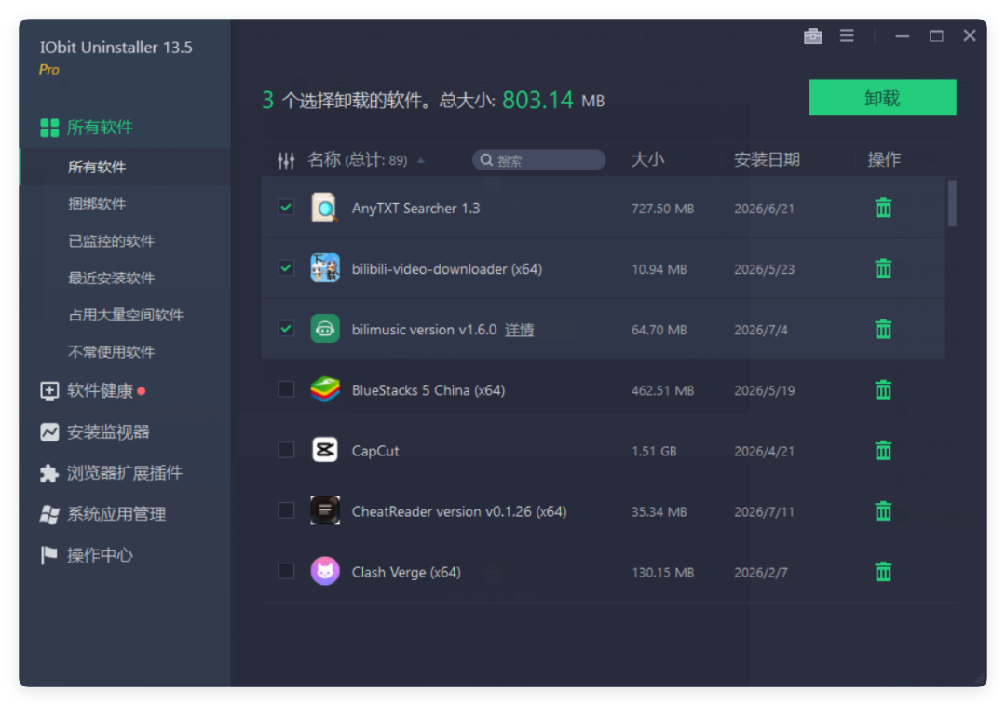This screenshot has width=1006, height=706.
Task: Click the 安装监视器 chart icon
Action: pos(48,431)
